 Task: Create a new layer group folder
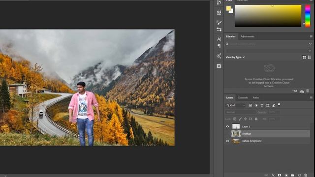[292, 175]
